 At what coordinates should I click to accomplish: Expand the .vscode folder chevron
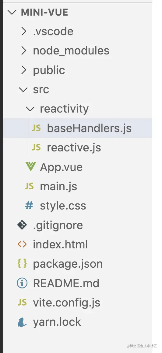click(x=23, y=31)
